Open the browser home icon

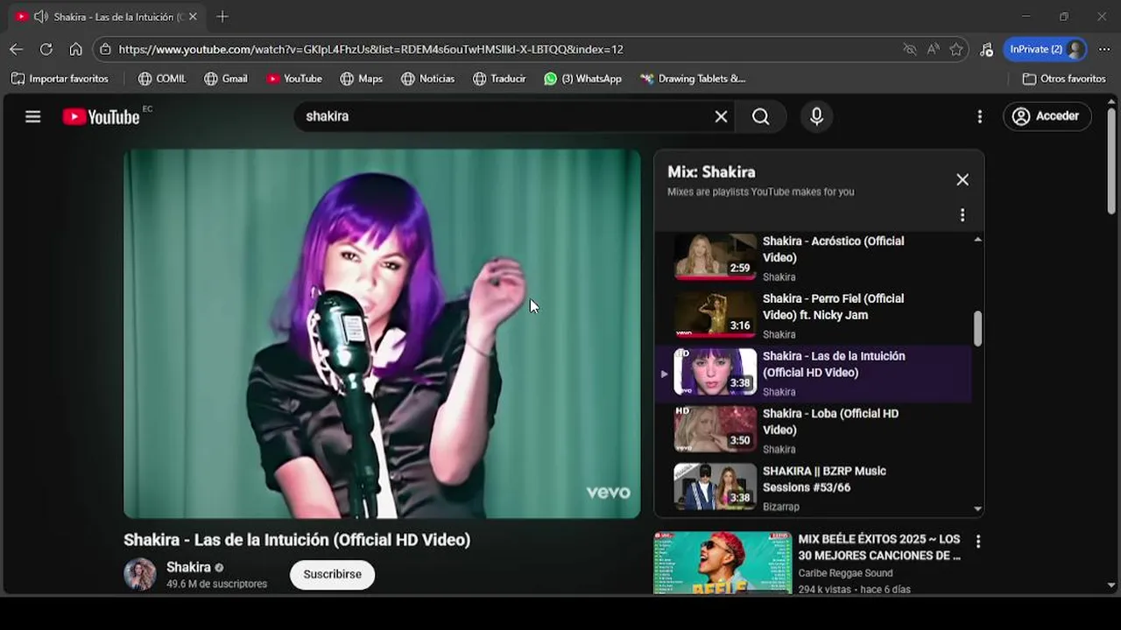[x=76, y=49]
